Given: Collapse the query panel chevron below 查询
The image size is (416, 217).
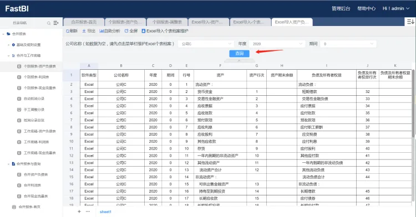Looking at the screenshot, I should 239,61.
